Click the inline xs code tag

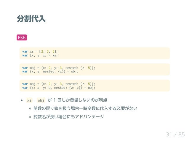(29, 100)
